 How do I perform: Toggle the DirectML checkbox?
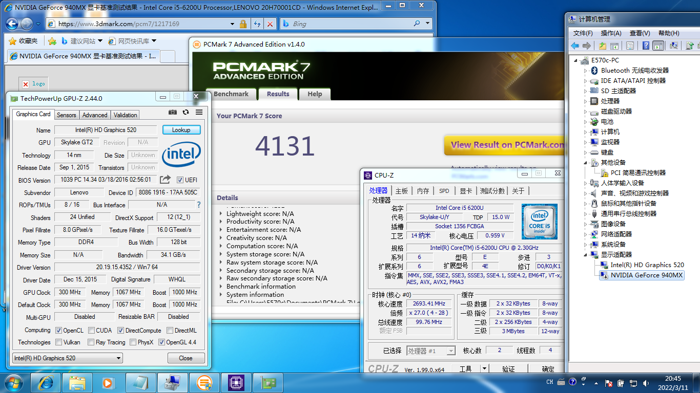170,331
